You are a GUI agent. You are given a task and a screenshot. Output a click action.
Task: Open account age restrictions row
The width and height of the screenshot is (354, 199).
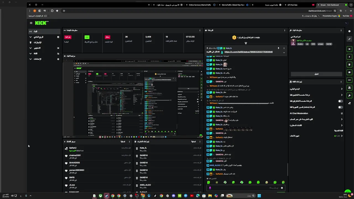point(316,119)
